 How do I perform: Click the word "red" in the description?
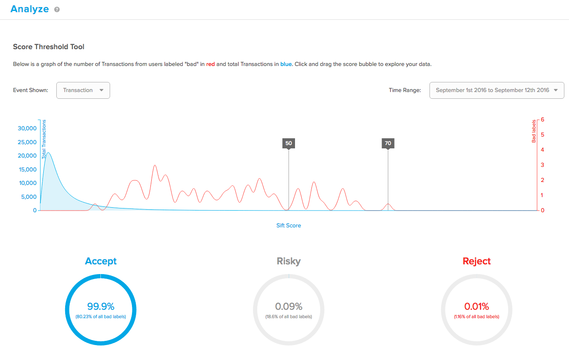[x=211, y=64]
